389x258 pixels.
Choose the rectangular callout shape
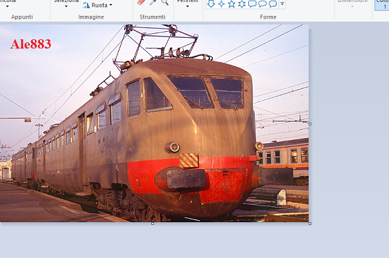[x=252, y=4]
